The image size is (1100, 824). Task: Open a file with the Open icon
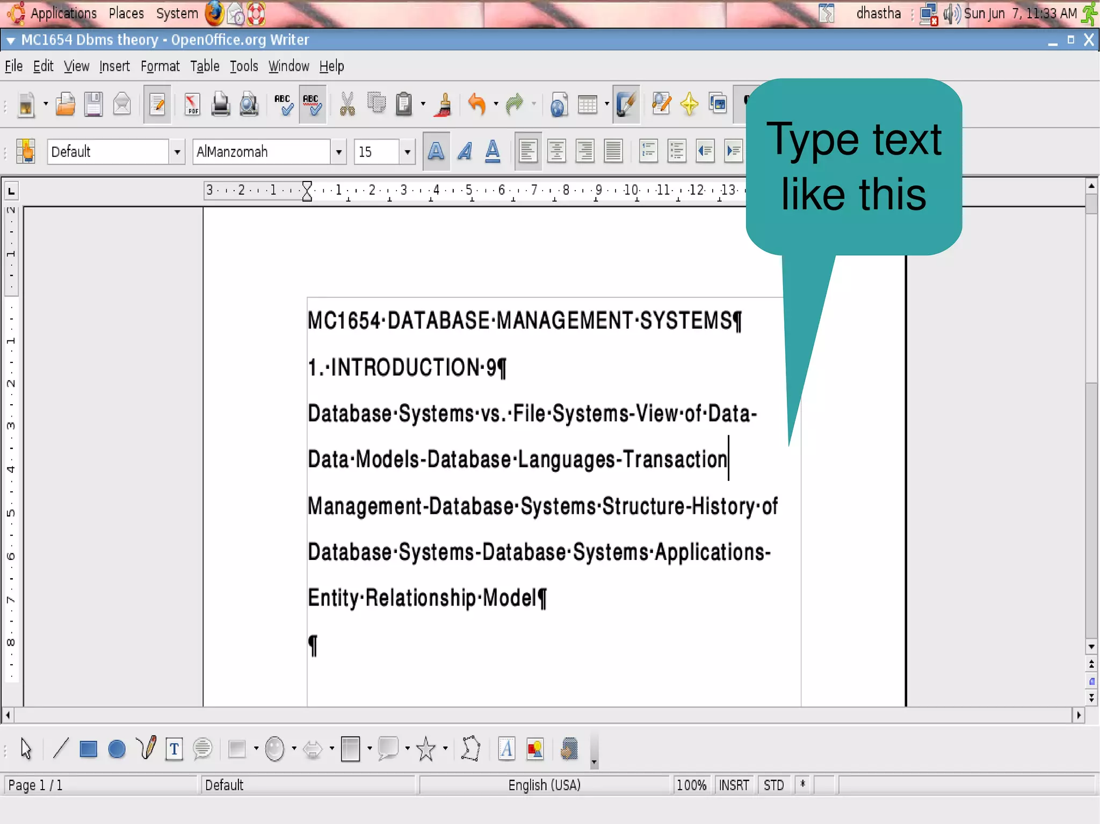[66, 104]
